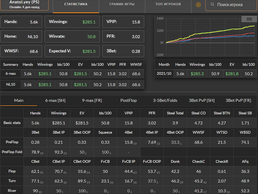Click the Steal Total header
The height and width of the screenshot is (194, 258).
[175, 113]
